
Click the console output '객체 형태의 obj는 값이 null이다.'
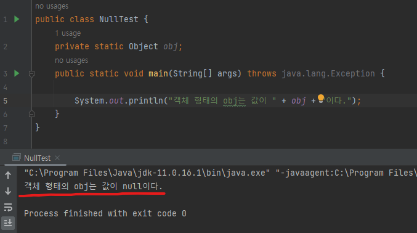tap(93, 186)
